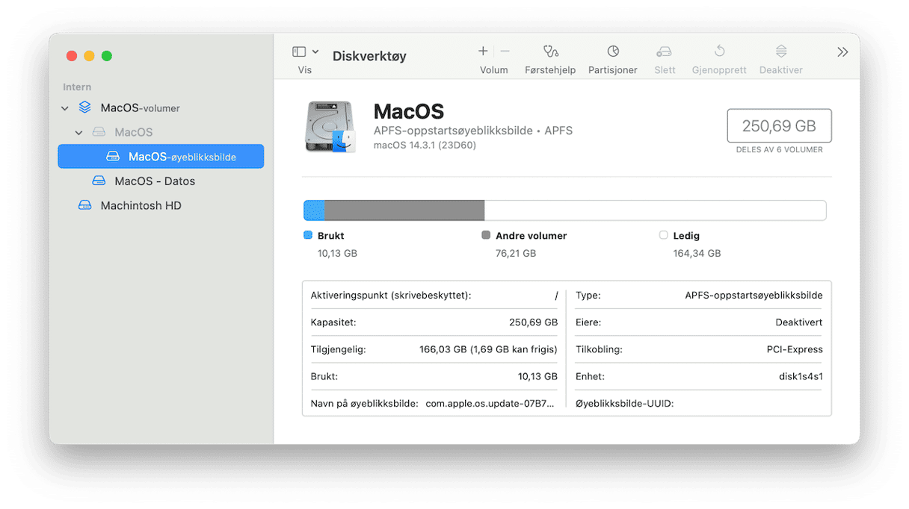Click the grey Andre volumer segment
Screen dimensions: 909x509
[404, 210]
